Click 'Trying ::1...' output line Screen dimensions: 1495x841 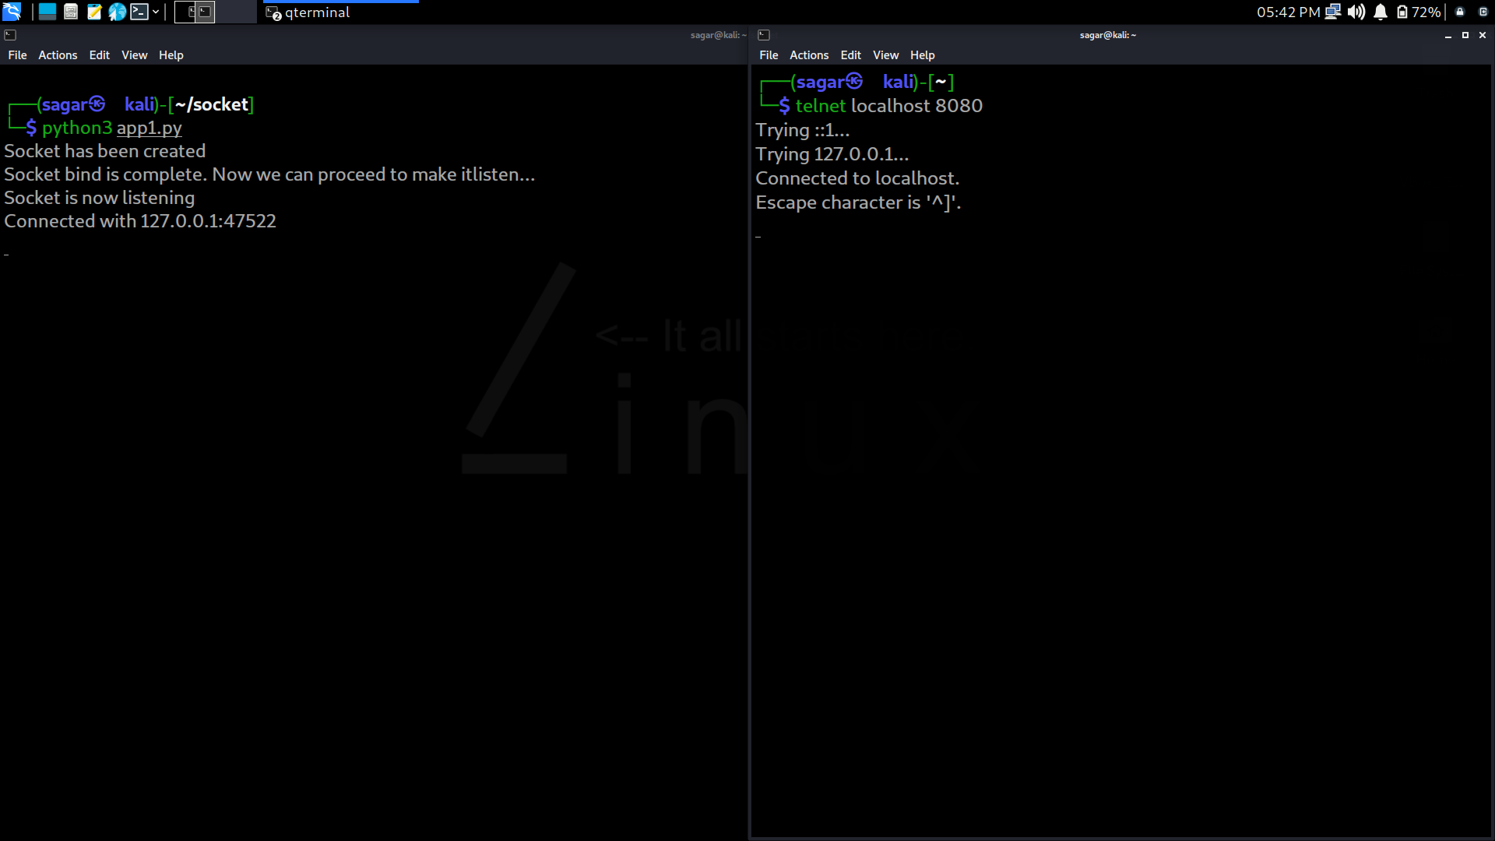tap(803, 130)
